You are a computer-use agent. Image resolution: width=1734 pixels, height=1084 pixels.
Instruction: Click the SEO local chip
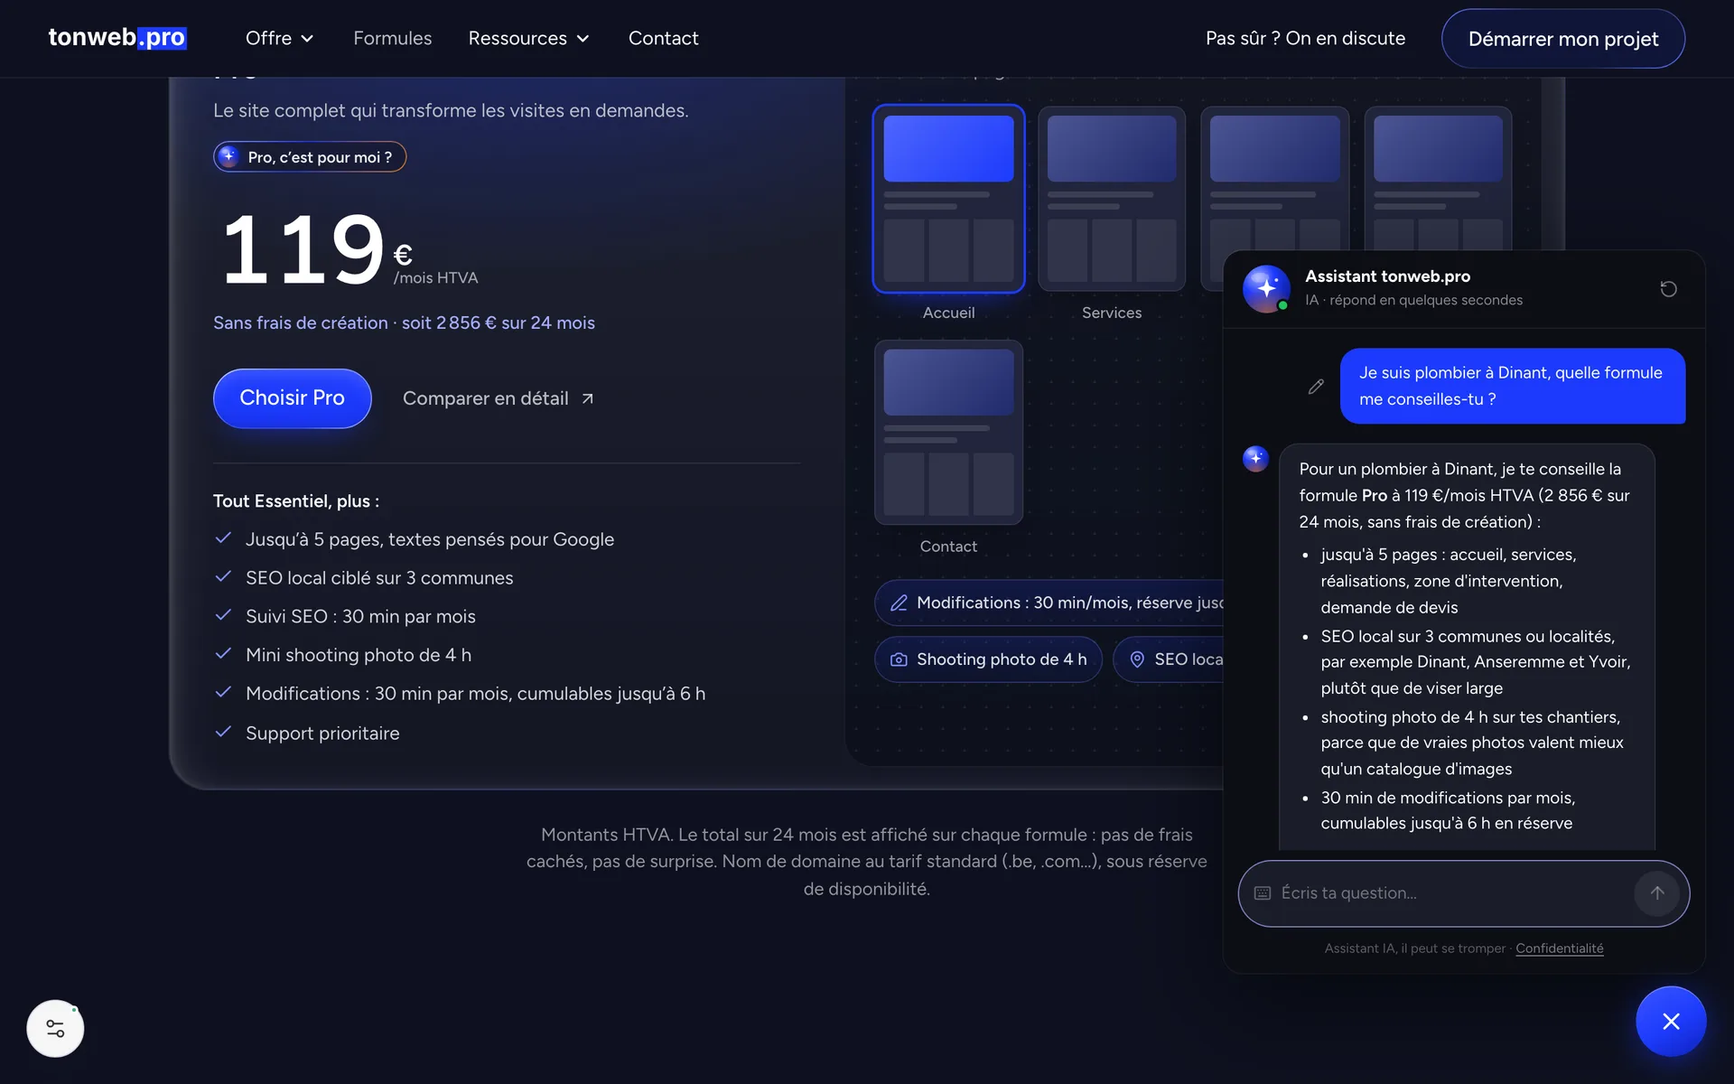pos(1170,659)
